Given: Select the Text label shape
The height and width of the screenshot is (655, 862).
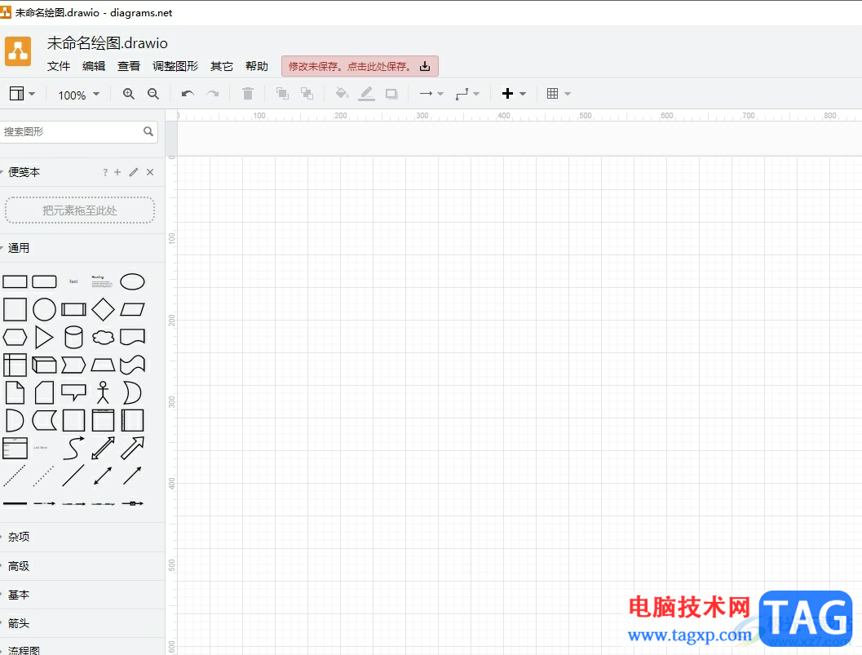Looking at the screenshot, I should tap(73, 281).
